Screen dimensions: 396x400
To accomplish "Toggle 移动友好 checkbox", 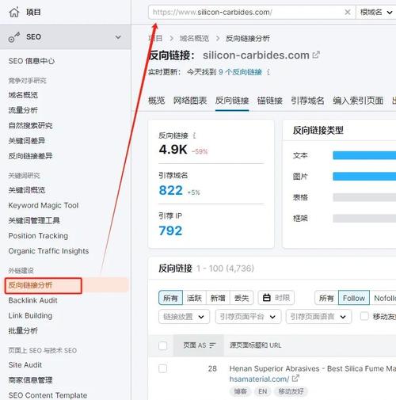I will coord(364,316).
